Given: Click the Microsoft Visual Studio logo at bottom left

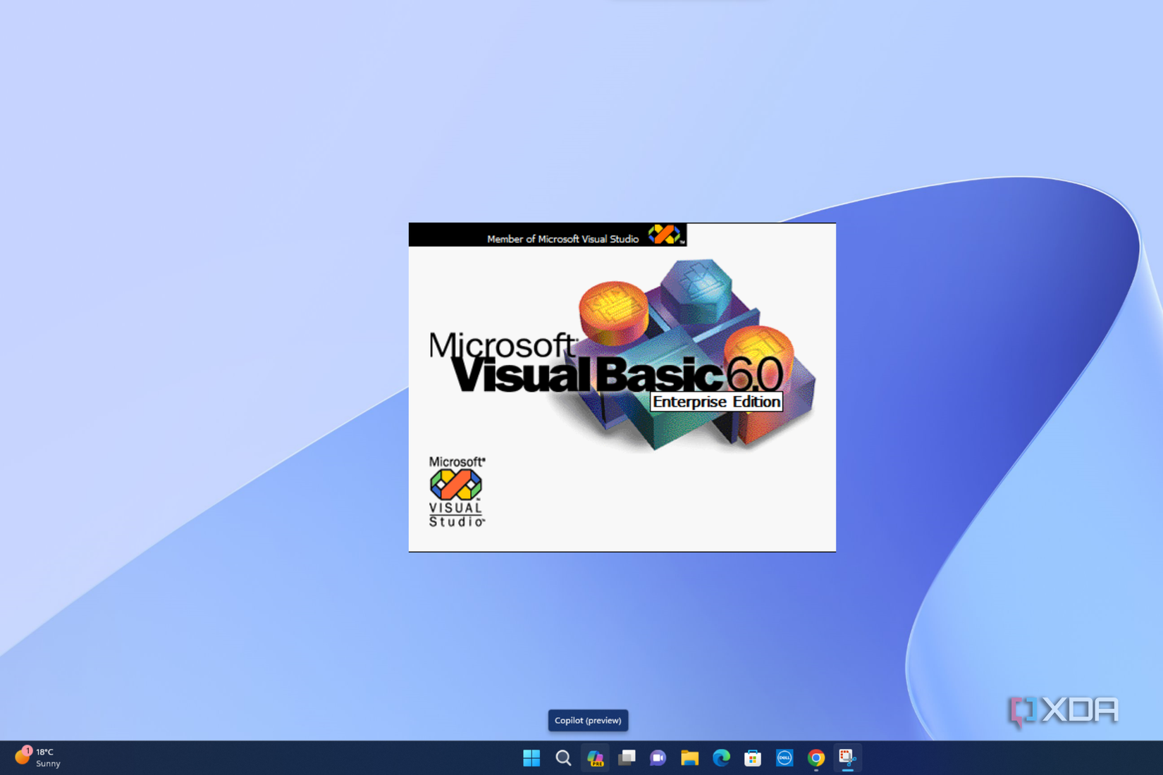Looking at the screenshot, I should (x=456, y=491).
